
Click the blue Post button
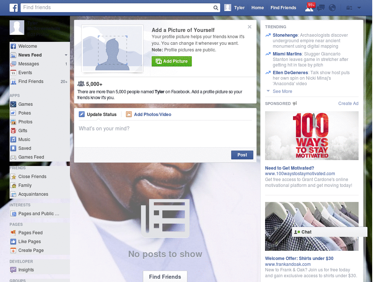242,155
